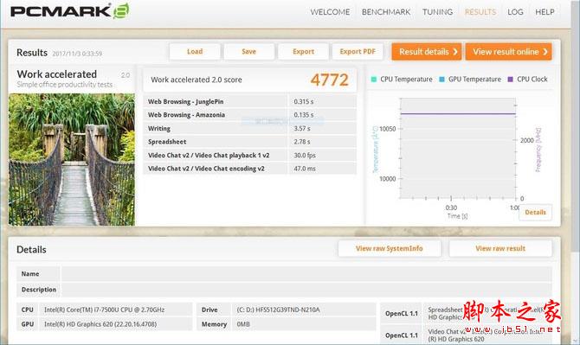This screenshot has height=345, width=580.
Task: Click the 30.0 fps value
Action: click(x=305, y=155)
